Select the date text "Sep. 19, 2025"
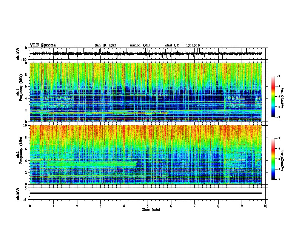The image size is (299, 231). tap(105, 45)
